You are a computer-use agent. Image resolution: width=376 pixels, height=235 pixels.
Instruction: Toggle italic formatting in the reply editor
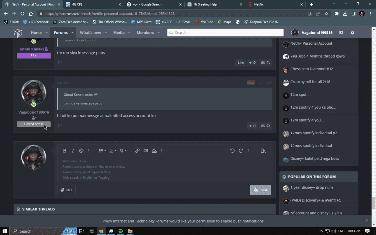[73, 151]
